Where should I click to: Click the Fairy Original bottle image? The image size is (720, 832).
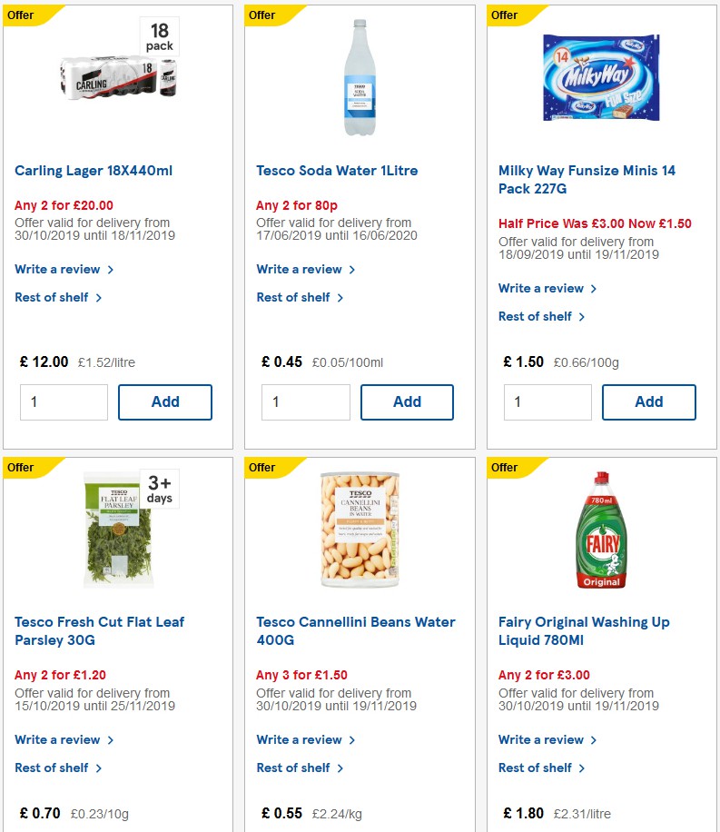point(600,530)
